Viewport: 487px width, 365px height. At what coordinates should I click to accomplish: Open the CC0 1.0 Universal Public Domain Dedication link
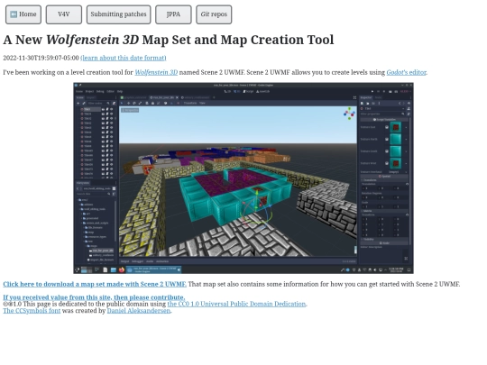(236, 304)
